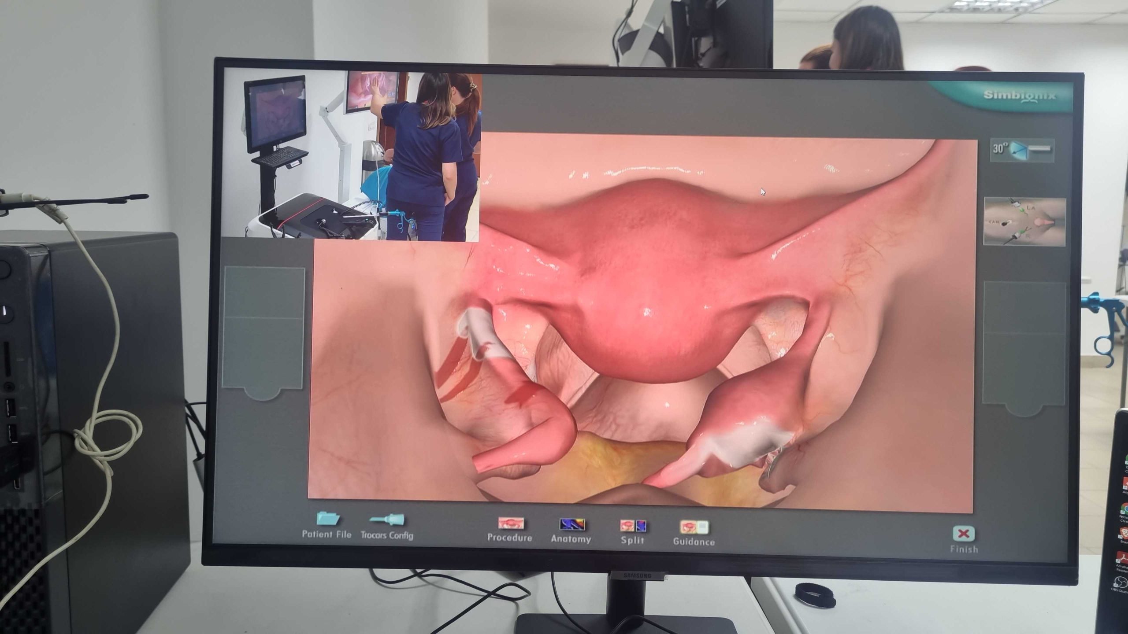Click the Finish X button
1128x634 pixels.
point(963,534)
